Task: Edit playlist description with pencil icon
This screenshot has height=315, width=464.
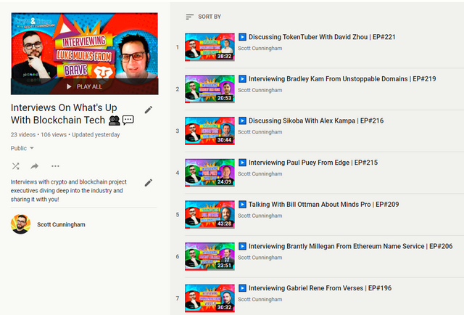Action: pos(149,183)
